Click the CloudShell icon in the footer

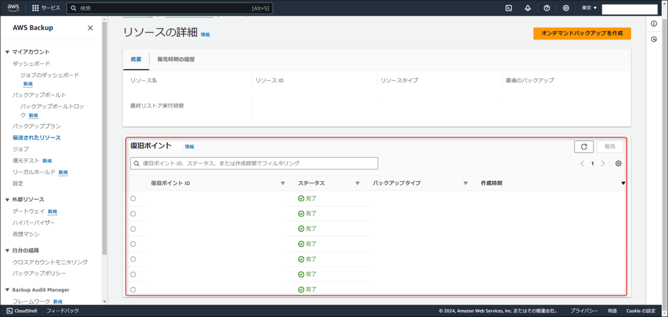click(9, 311)
